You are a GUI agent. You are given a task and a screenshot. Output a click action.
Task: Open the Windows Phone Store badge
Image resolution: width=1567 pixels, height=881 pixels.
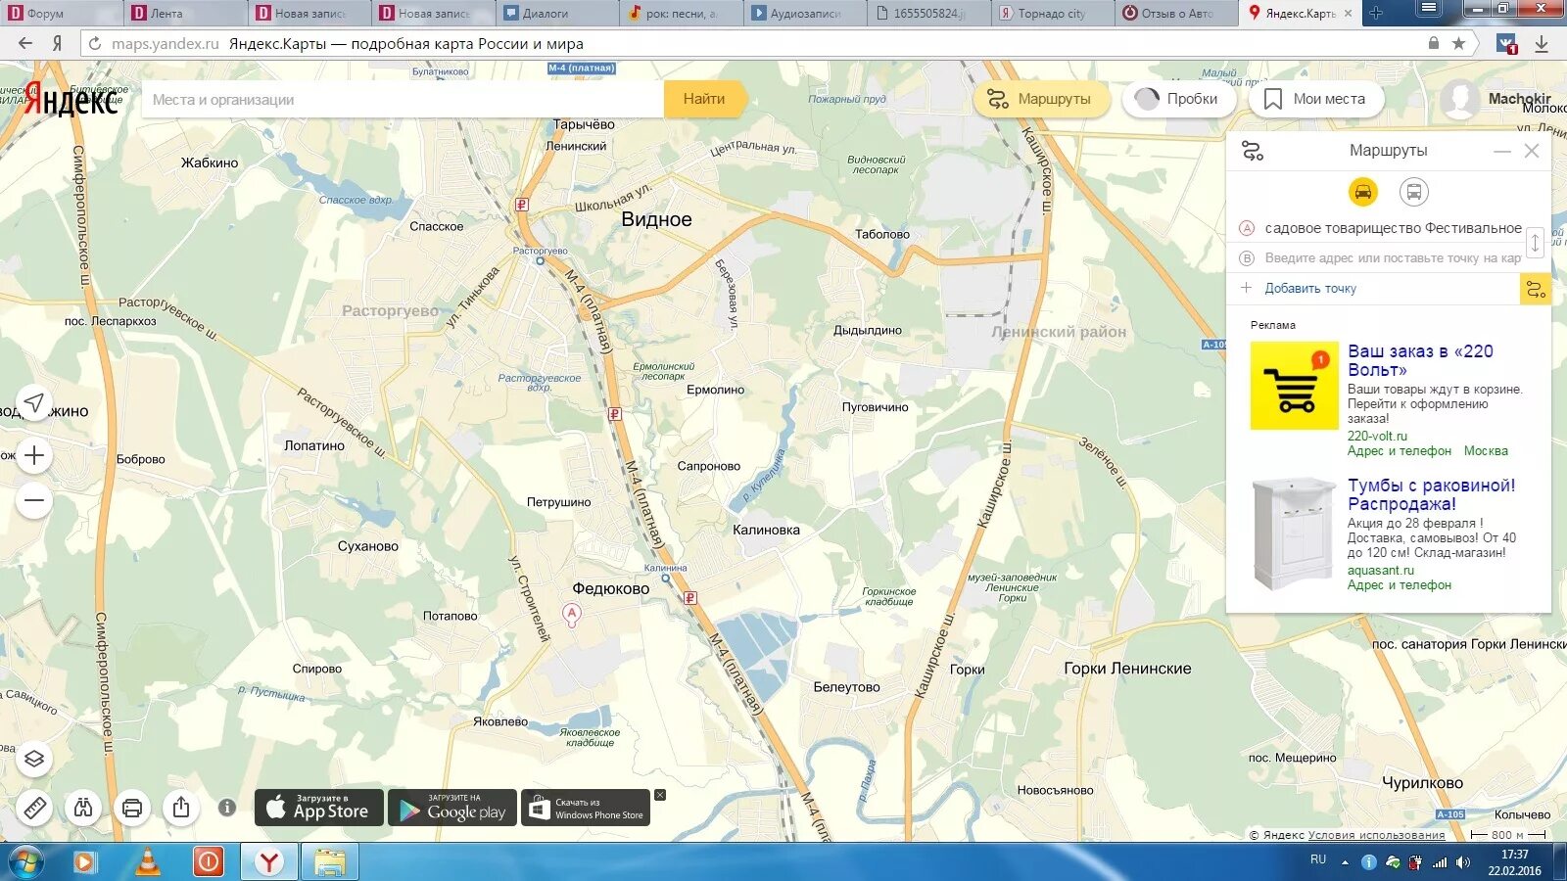tap(586, 808)
